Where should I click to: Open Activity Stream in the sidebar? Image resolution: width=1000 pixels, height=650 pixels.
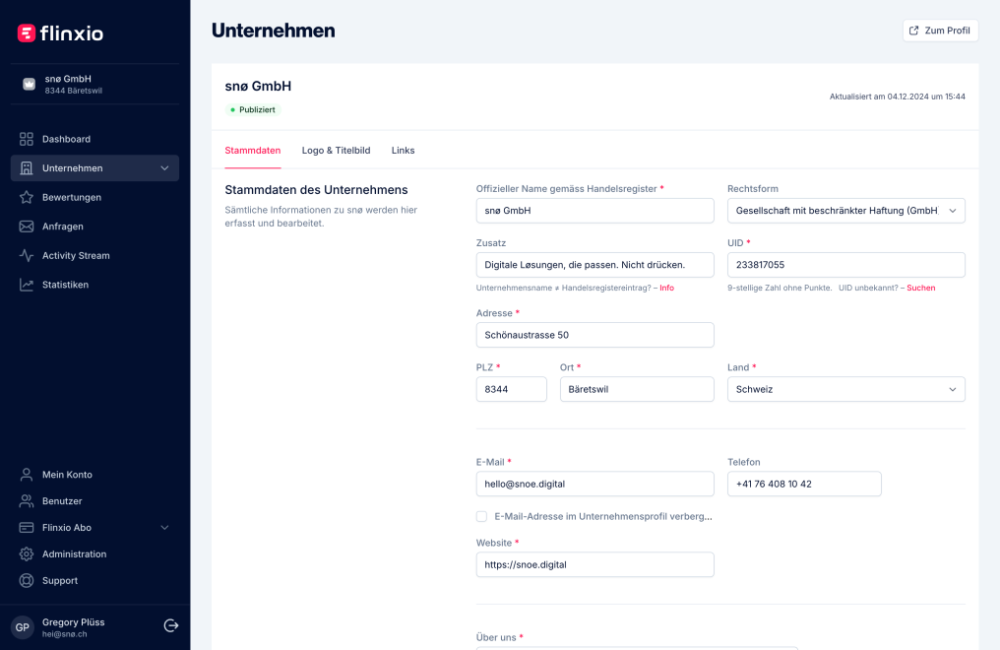(x=94, y=256)
